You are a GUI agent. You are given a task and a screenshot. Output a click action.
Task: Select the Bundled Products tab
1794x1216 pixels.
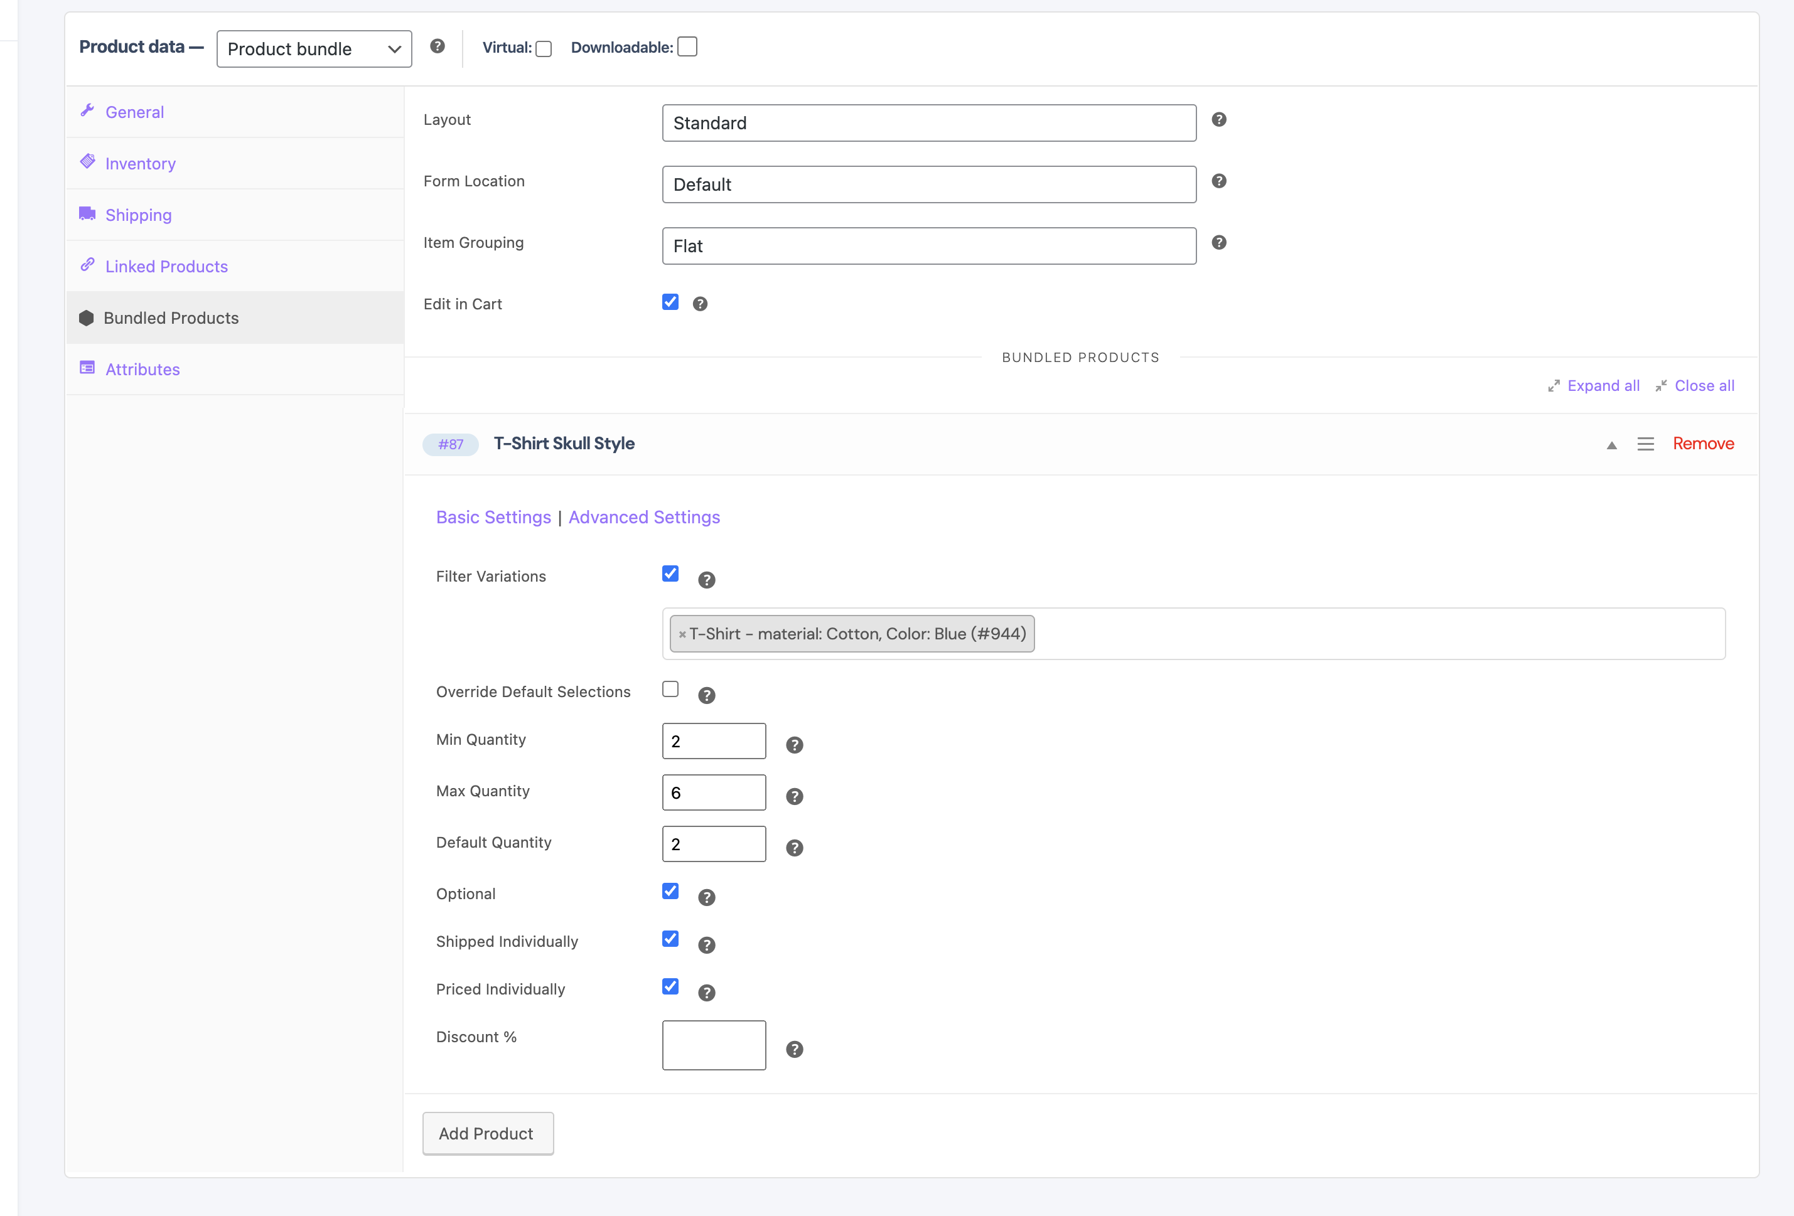click(x=235, y=318)
